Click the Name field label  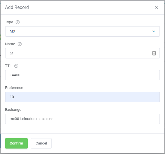10,44
